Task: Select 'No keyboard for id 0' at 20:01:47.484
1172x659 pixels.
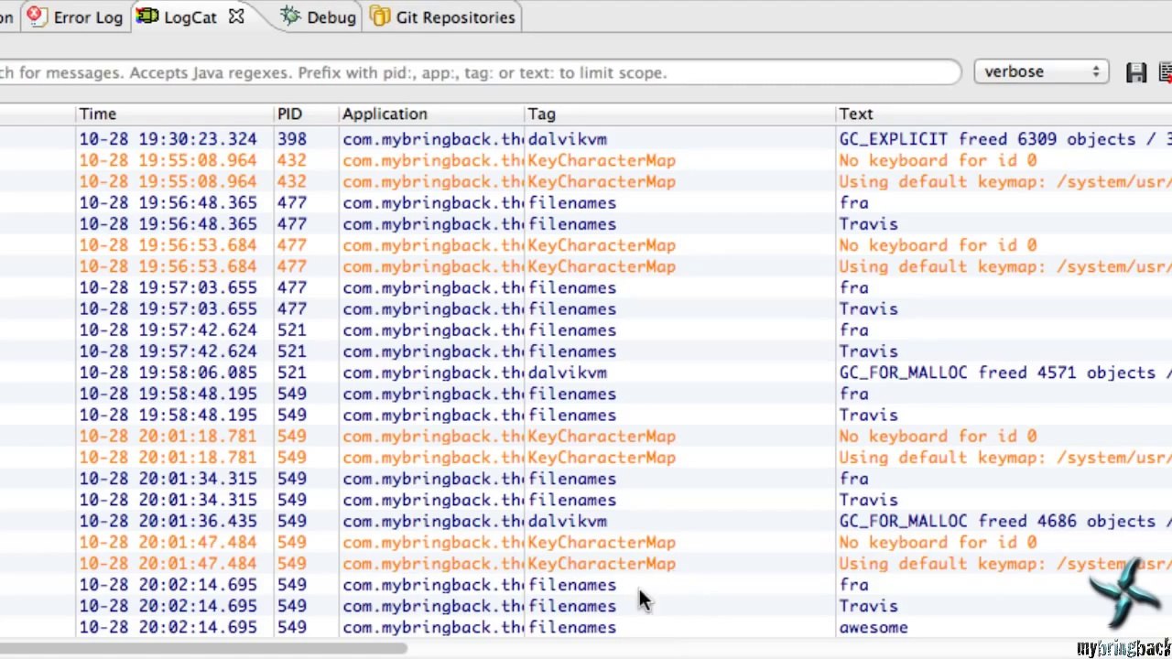Action: [938, 542]
